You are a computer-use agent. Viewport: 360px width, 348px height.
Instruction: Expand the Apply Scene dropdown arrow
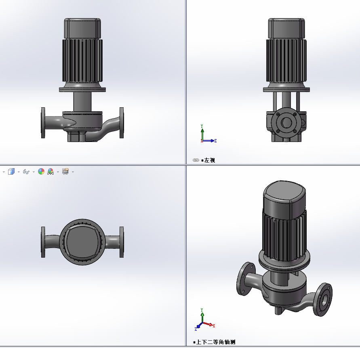[x=58, y=172]
